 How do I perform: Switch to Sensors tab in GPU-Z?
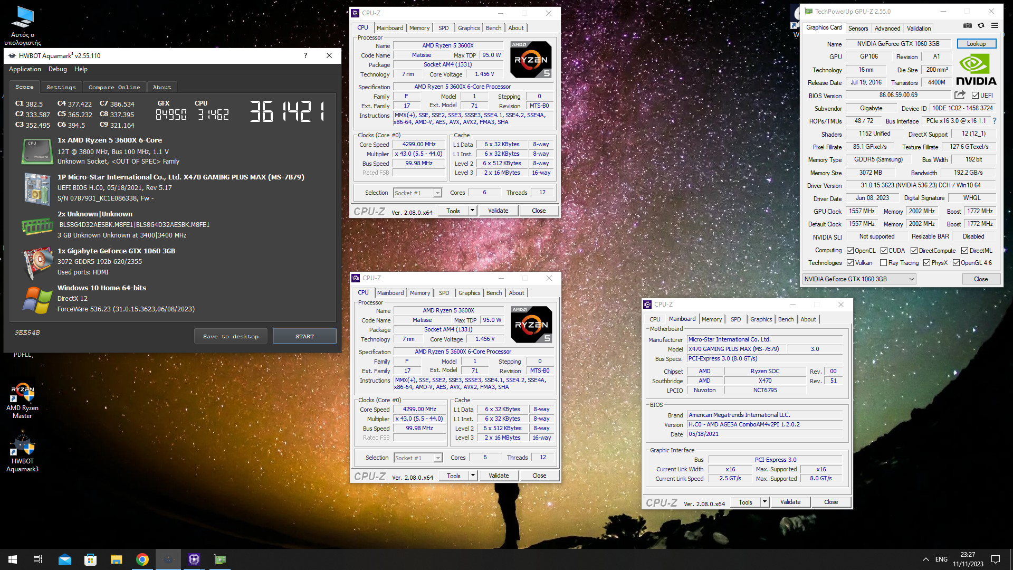(x=858, y=28)
